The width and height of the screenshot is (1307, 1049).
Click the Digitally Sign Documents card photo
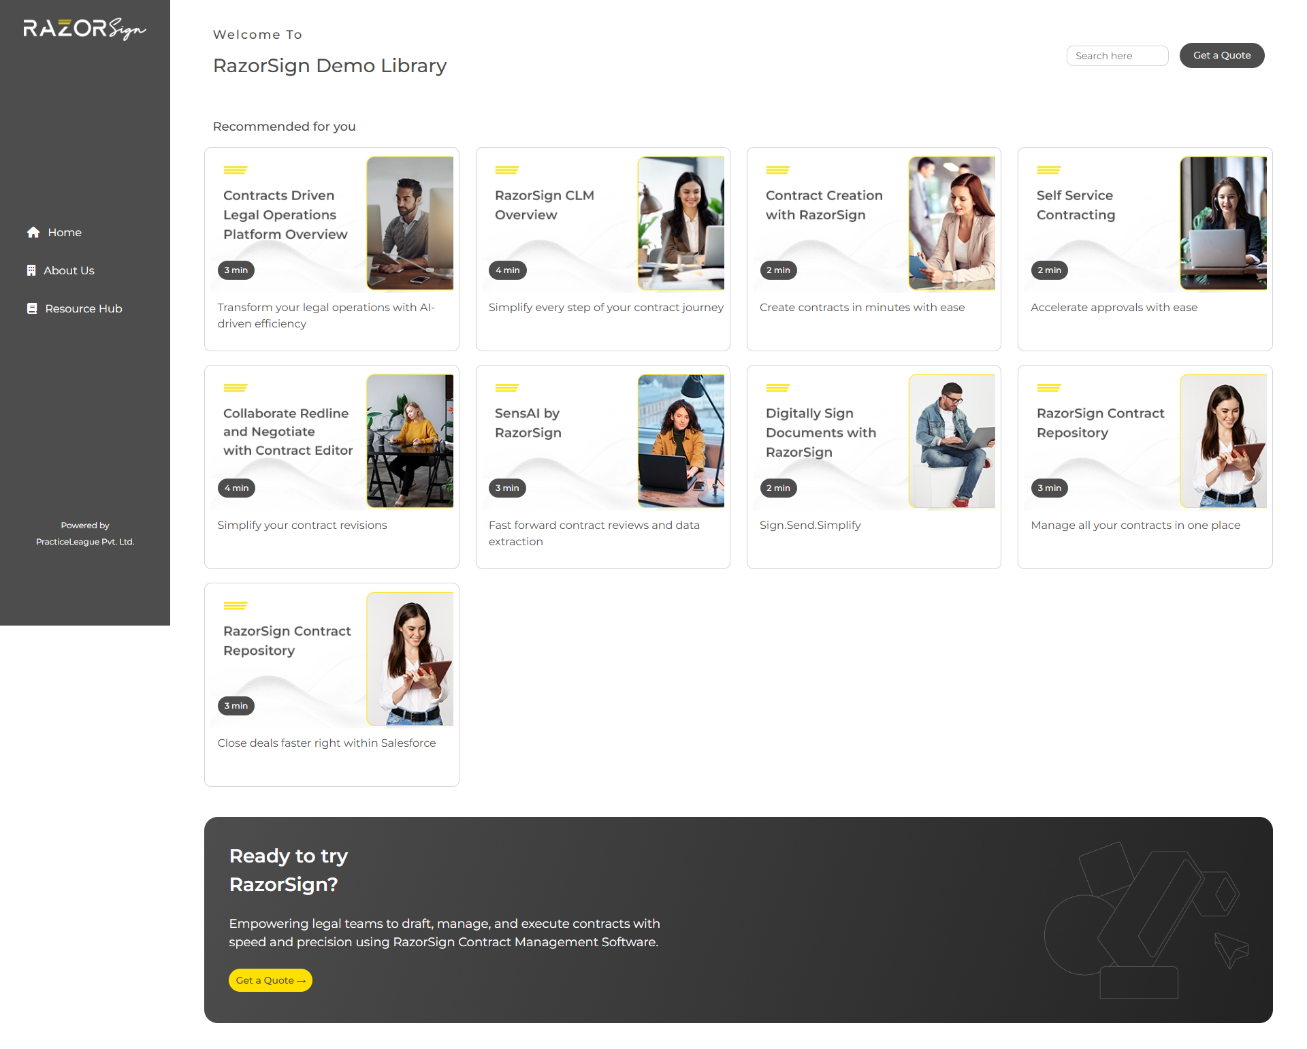[x=952, y=441]
